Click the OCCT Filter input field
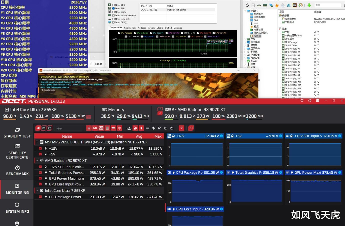This screenshot has width=345, height=226. click(69, 128)
